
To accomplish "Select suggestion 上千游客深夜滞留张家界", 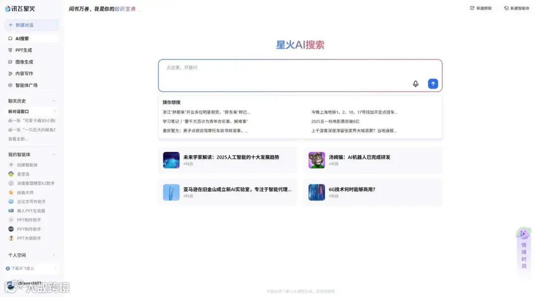I will [x=354, y=131].
